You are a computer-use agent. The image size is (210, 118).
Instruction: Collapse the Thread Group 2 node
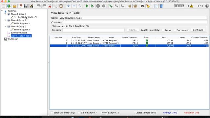point(5,20)
